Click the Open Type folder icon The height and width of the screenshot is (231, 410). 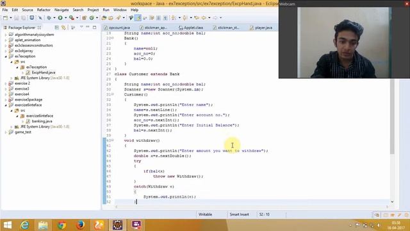pos(104,18)
